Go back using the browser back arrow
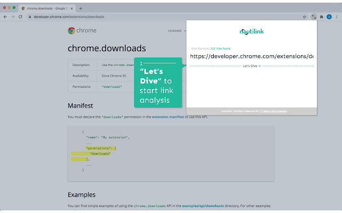342x213 pixels. click(5, 17)
